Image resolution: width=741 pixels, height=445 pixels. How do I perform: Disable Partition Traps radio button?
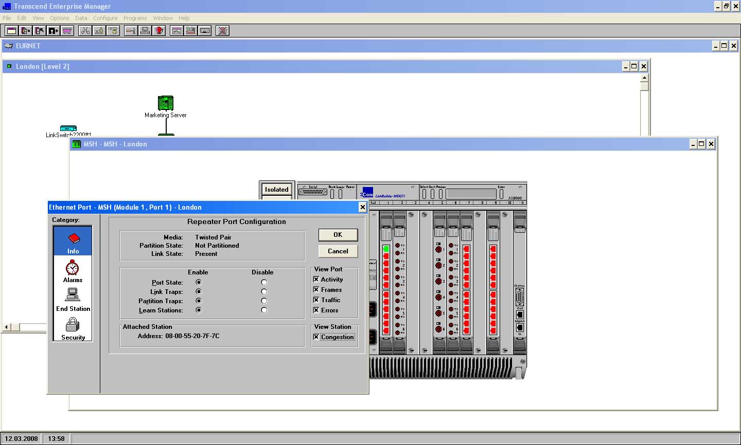(x=264, y=301)
